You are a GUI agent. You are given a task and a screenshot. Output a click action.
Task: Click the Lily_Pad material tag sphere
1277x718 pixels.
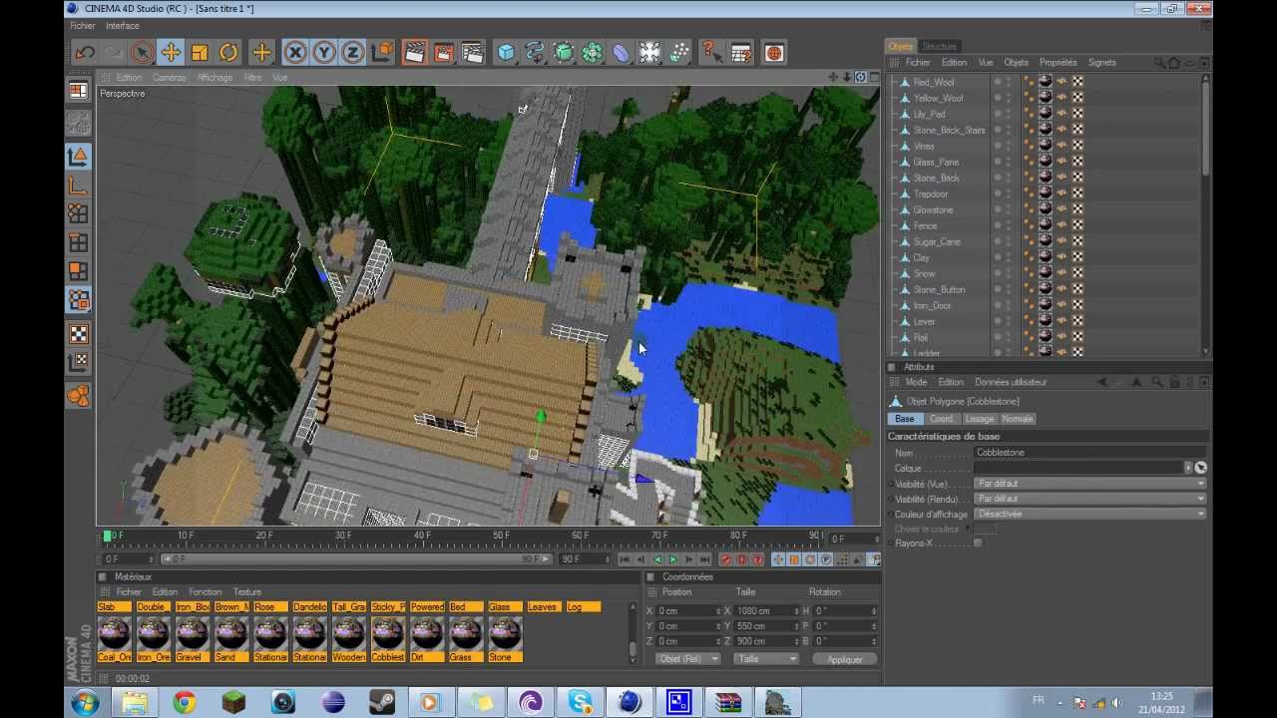pyautogui.click(x=1045, y=114)
